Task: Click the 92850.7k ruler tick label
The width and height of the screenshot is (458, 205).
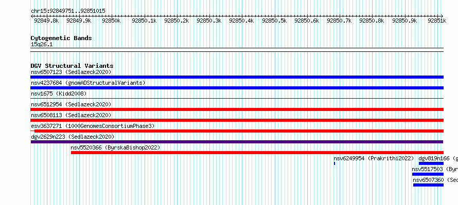Action: coord(339,21)
